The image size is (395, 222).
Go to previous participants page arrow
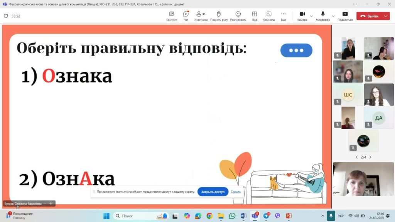pyautogui.click(x=356, y=157)
